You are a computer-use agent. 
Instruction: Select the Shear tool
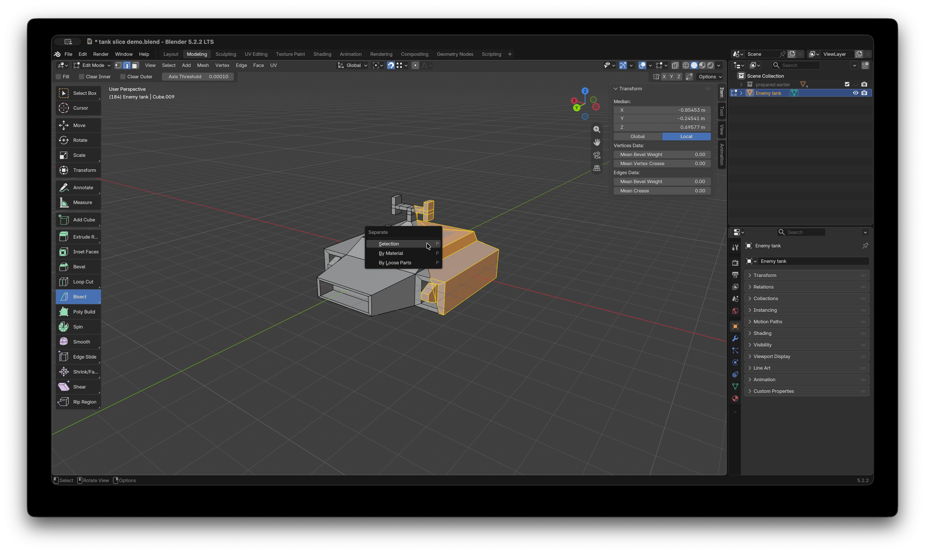click(78, 387)
